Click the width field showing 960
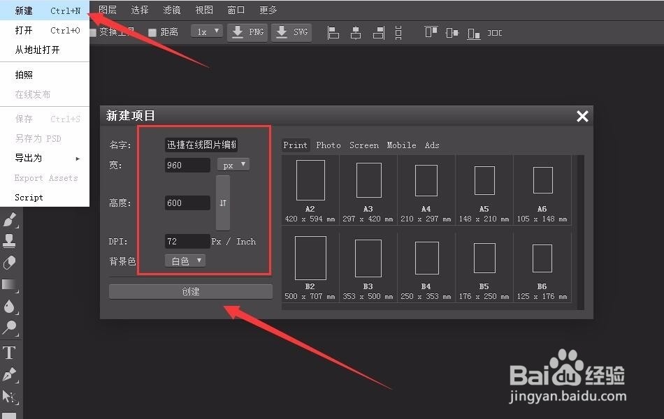The height and width of the screenshot is (419, 664). (x=187, y=165)
